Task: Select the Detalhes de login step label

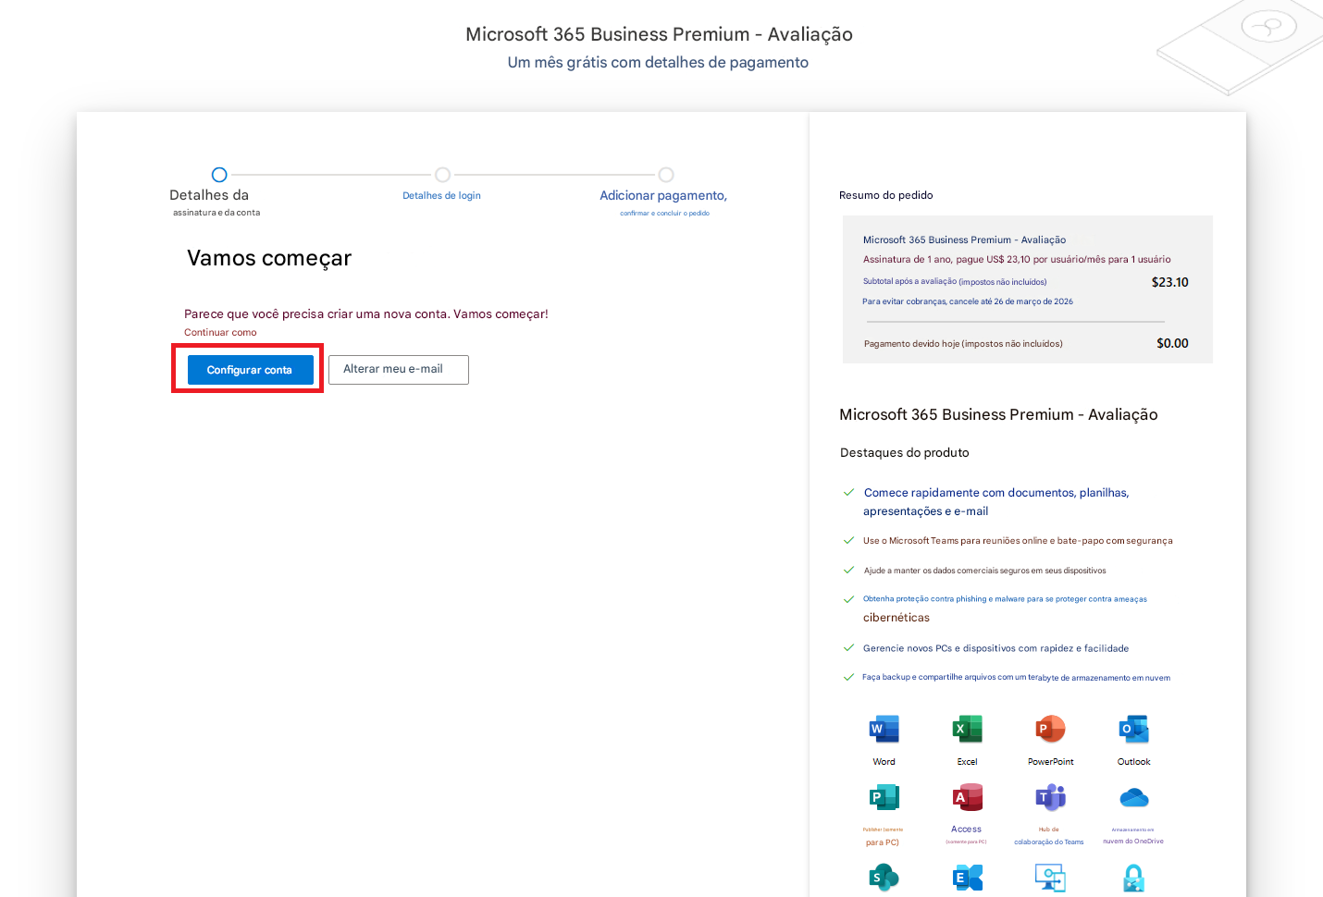Action: 441,196
